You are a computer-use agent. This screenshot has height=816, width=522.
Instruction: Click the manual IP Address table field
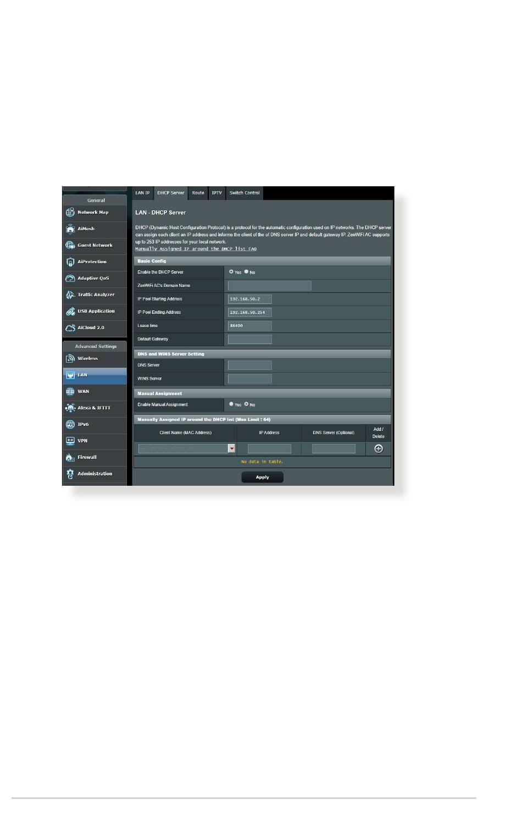click(x=269, y=449)
